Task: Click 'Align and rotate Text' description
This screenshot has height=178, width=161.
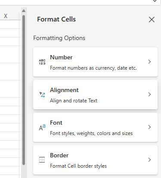Action: coord(74,101)
